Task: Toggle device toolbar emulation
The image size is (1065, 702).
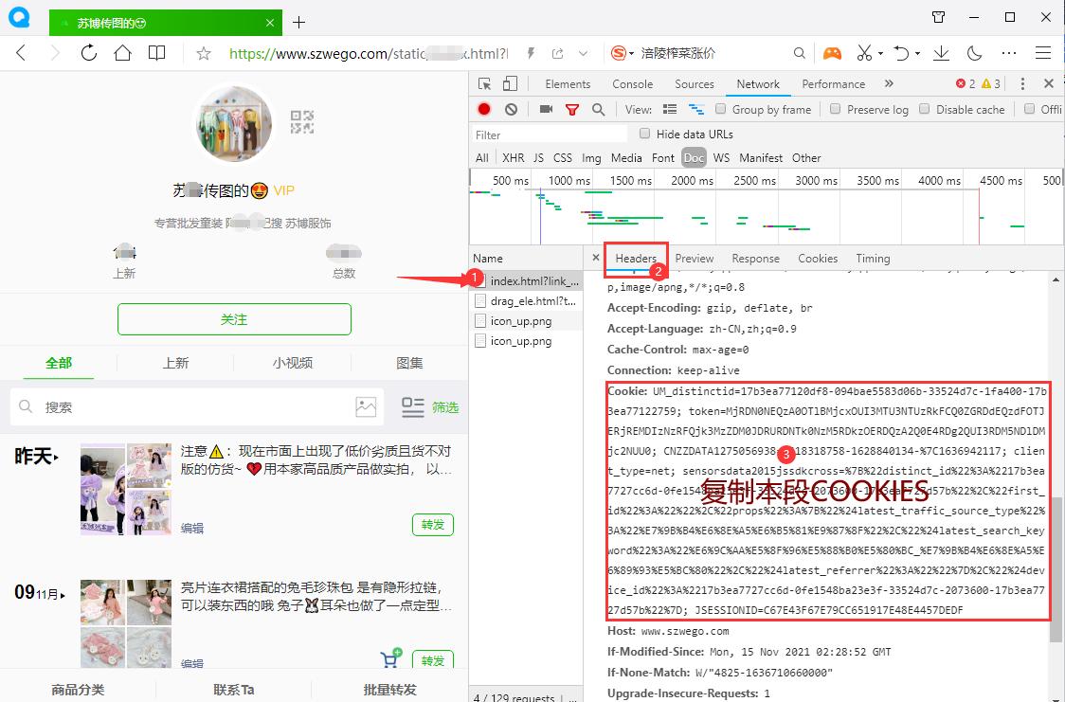Action: (x=511, y=83)
